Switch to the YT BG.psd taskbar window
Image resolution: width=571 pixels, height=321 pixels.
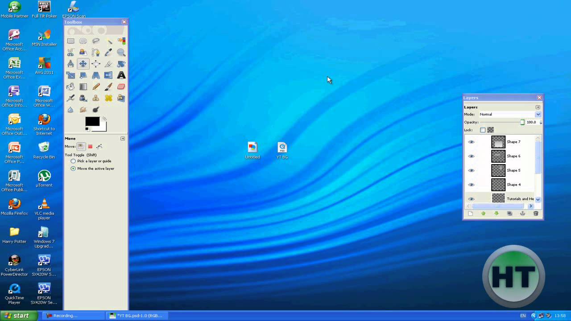coord(137,316)
